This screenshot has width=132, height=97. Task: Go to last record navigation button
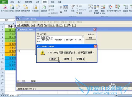[x=35, y=81]
